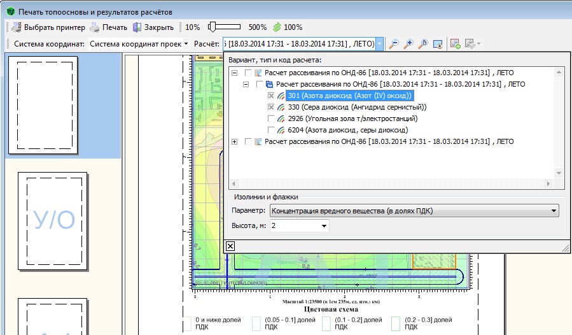Click the third magnifier icon in toolbar
Screen dimensions: 572x335
pyautogui.click(x=423, y=44)
